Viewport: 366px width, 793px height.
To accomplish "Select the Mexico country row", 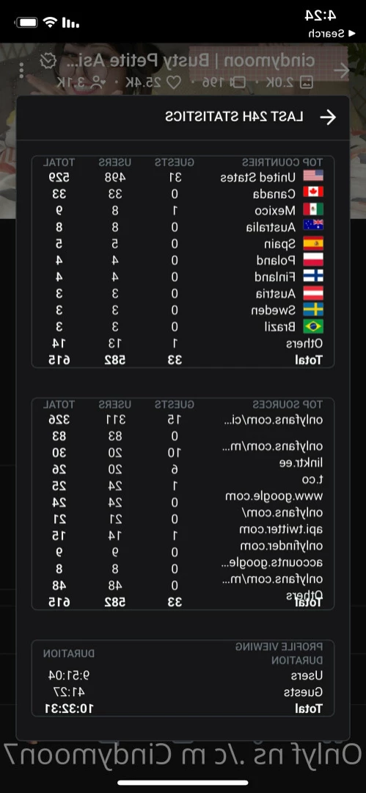I will [183, 210].
